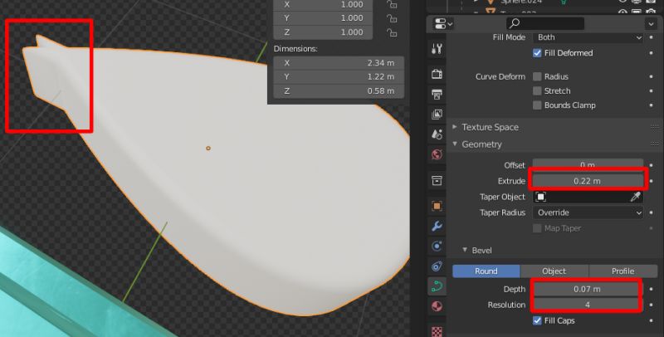Click the Texture Space panel grip handle
This screenshot has width=664, height=337.
click(654, 127)
